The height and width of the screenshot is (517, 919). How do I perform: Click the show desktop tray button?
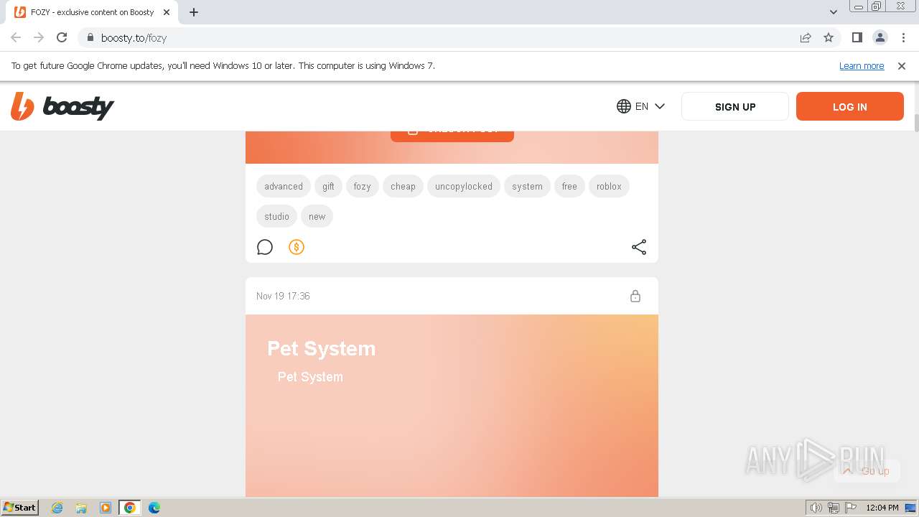[911, 508]
